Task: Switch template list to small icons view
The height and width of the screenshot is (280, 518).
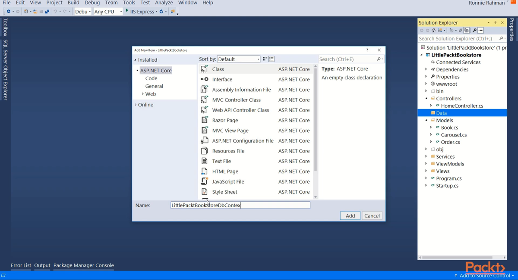Action: [x=272, y=59]
